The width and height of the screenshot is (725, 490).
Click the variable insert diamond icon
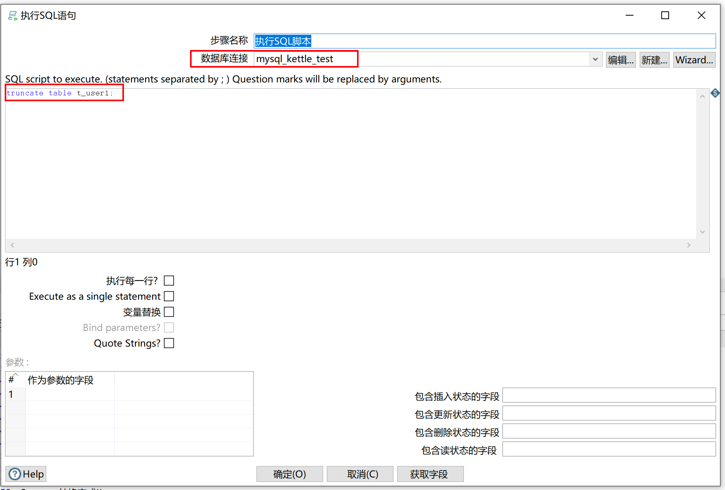click(x=715, y=93)
